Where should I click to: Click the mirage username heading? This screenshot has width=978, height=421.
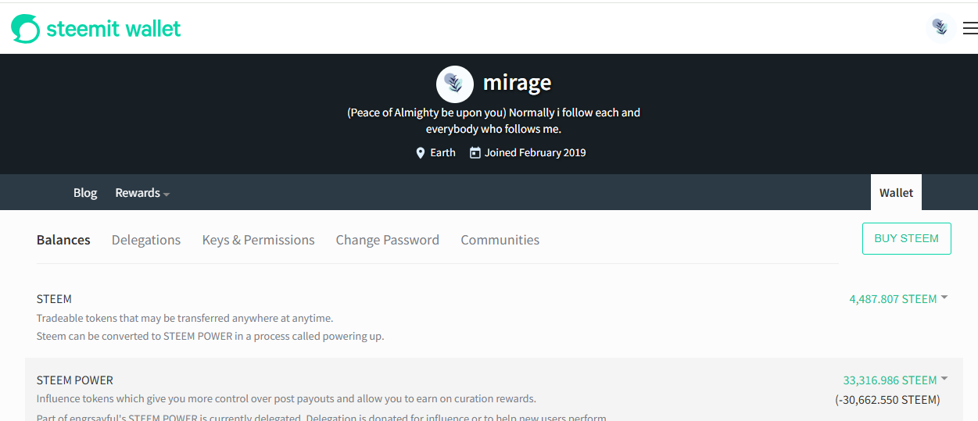click(x=518, y=82)
